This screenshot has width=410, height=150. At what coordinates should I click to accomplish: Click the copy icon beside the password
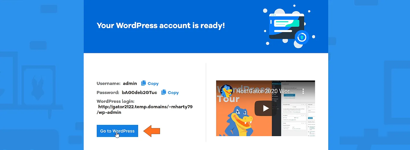(x=163, y=92)
